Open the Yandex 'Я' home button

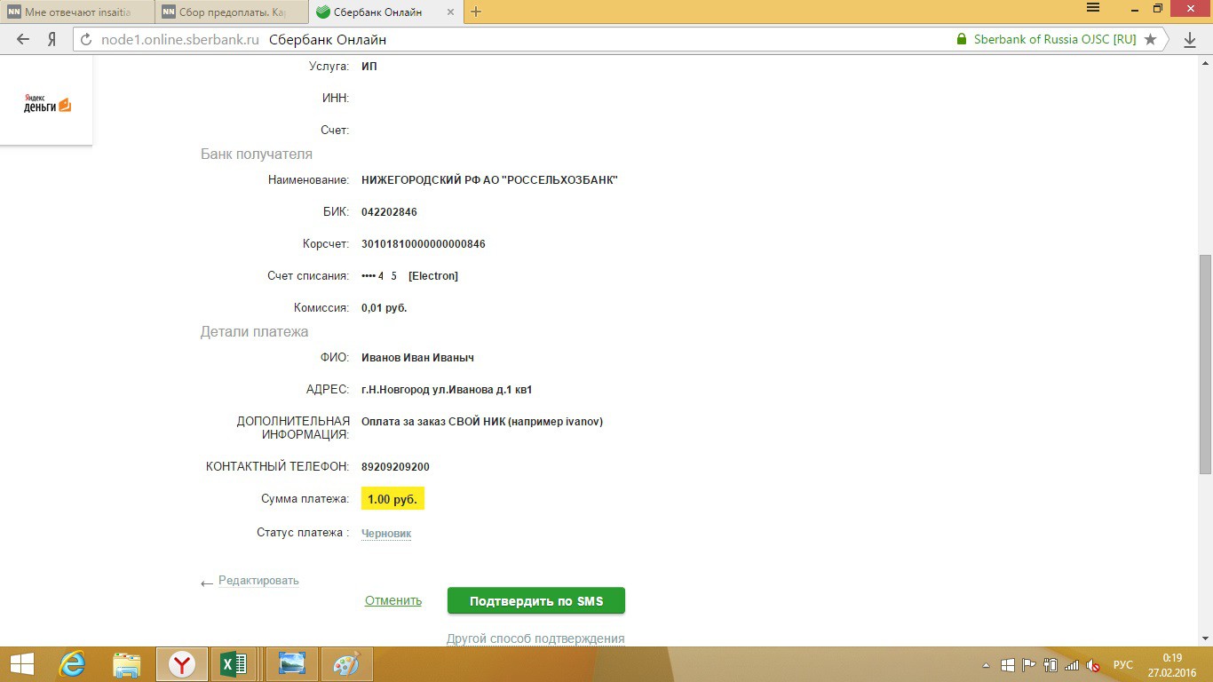[52, 39]
